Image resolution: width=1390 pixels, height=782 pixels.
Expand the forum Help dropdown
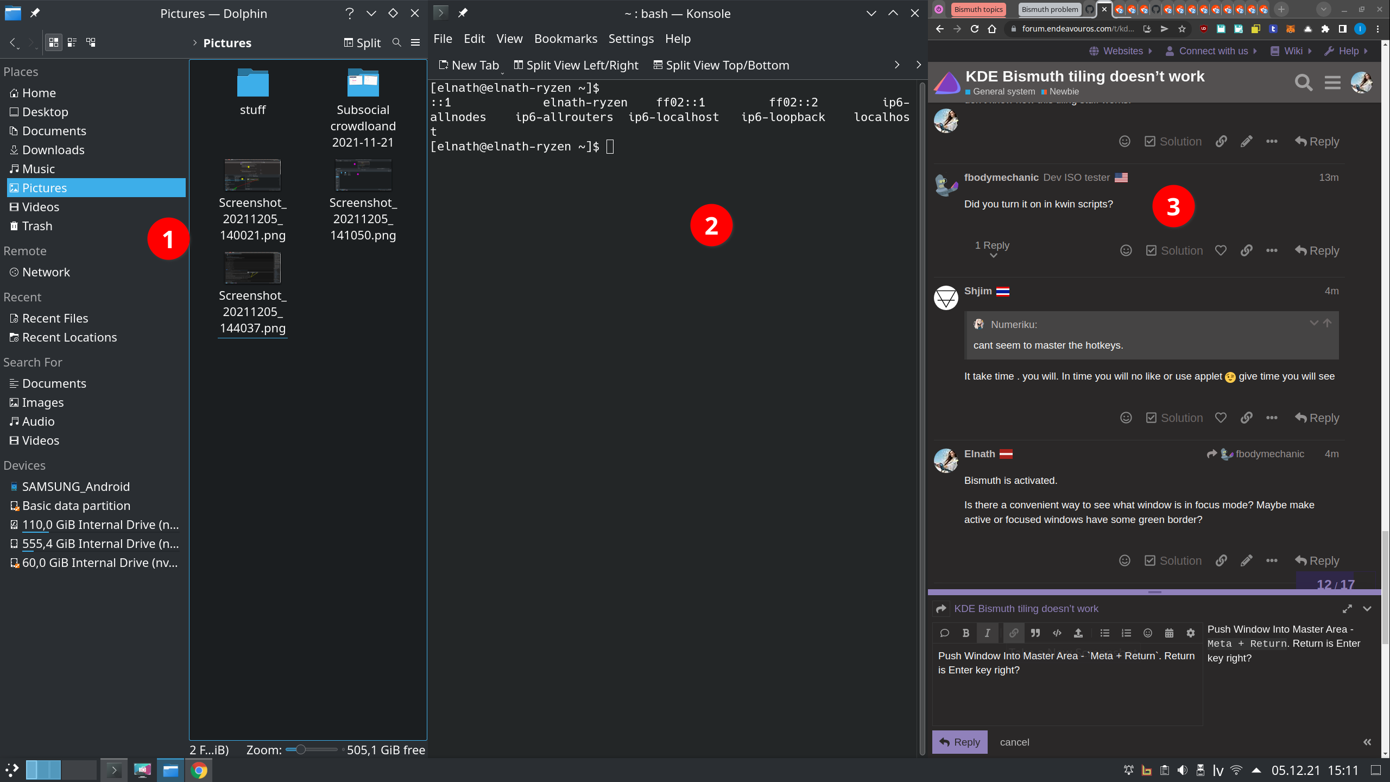tap(1347, 51)
